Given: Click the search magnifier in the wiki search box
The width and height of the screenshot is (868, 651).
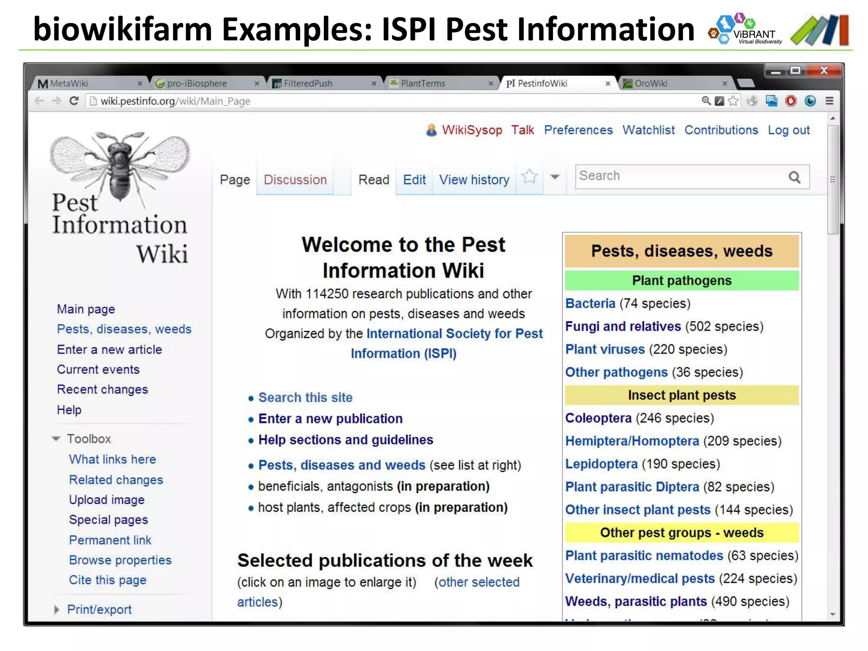Looking at the screenshot, I should tap(795, 177).
